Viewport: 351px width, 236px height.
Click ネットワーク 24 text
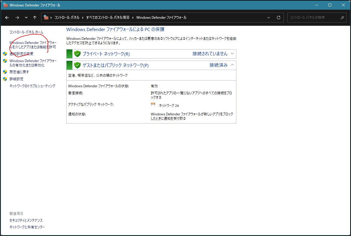pos(169,105)
